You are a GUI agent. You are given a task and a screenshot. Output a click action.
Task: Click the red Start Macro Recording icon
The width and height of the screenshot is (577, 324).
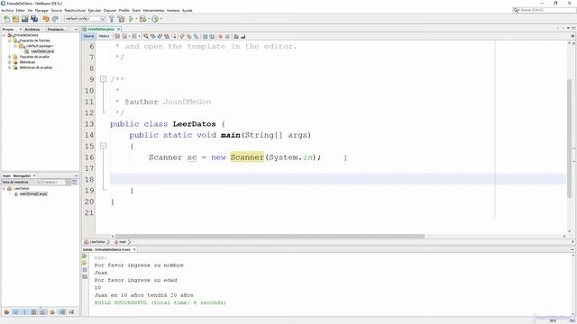pyautogui.click(x=220, y=36)
